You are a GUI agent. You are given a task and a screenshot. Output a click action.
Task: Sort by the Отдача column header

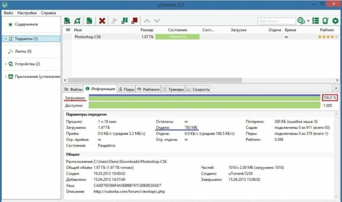point(274,30)
